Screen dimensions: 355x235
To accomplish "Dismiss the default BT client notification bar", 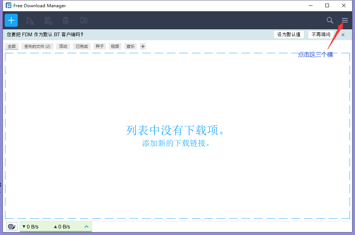I will coord(343,35).
